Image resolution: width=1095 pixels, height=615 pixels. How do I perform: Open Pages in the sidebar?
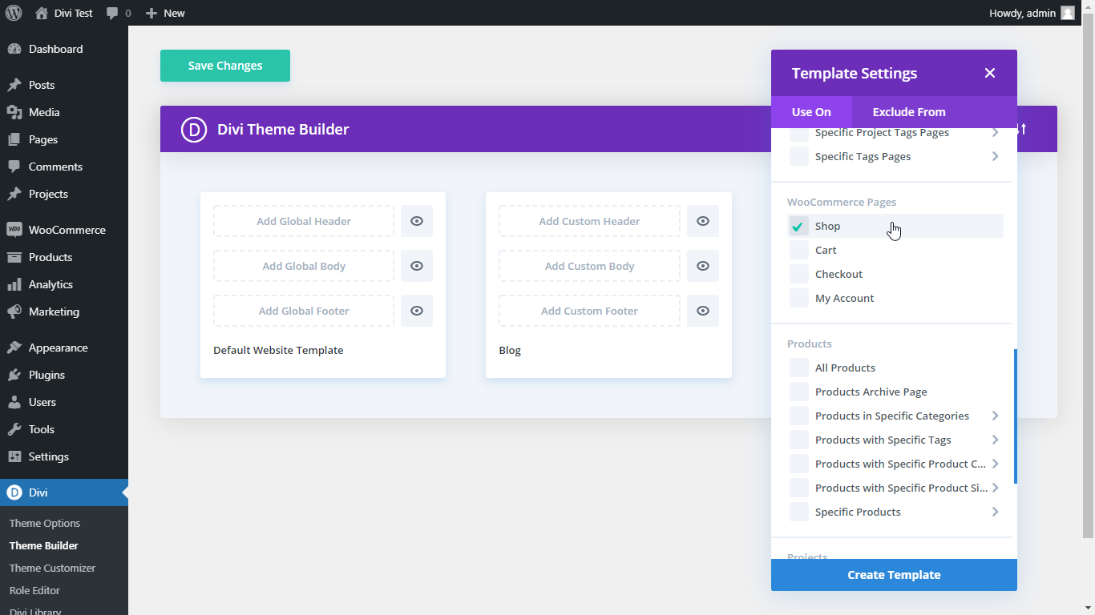(64, 139)
